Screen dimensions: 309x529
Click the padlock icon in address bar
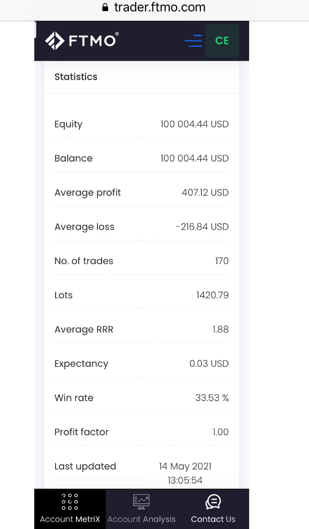(106, 8)
